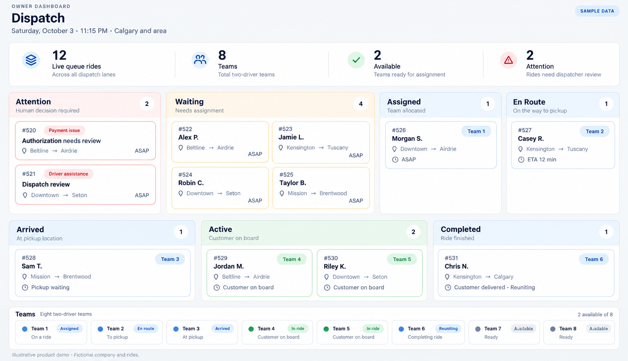Click the In ride pill on Team 4
The height and width of the screenshot is (361, 628).
[x=298, y=329]
